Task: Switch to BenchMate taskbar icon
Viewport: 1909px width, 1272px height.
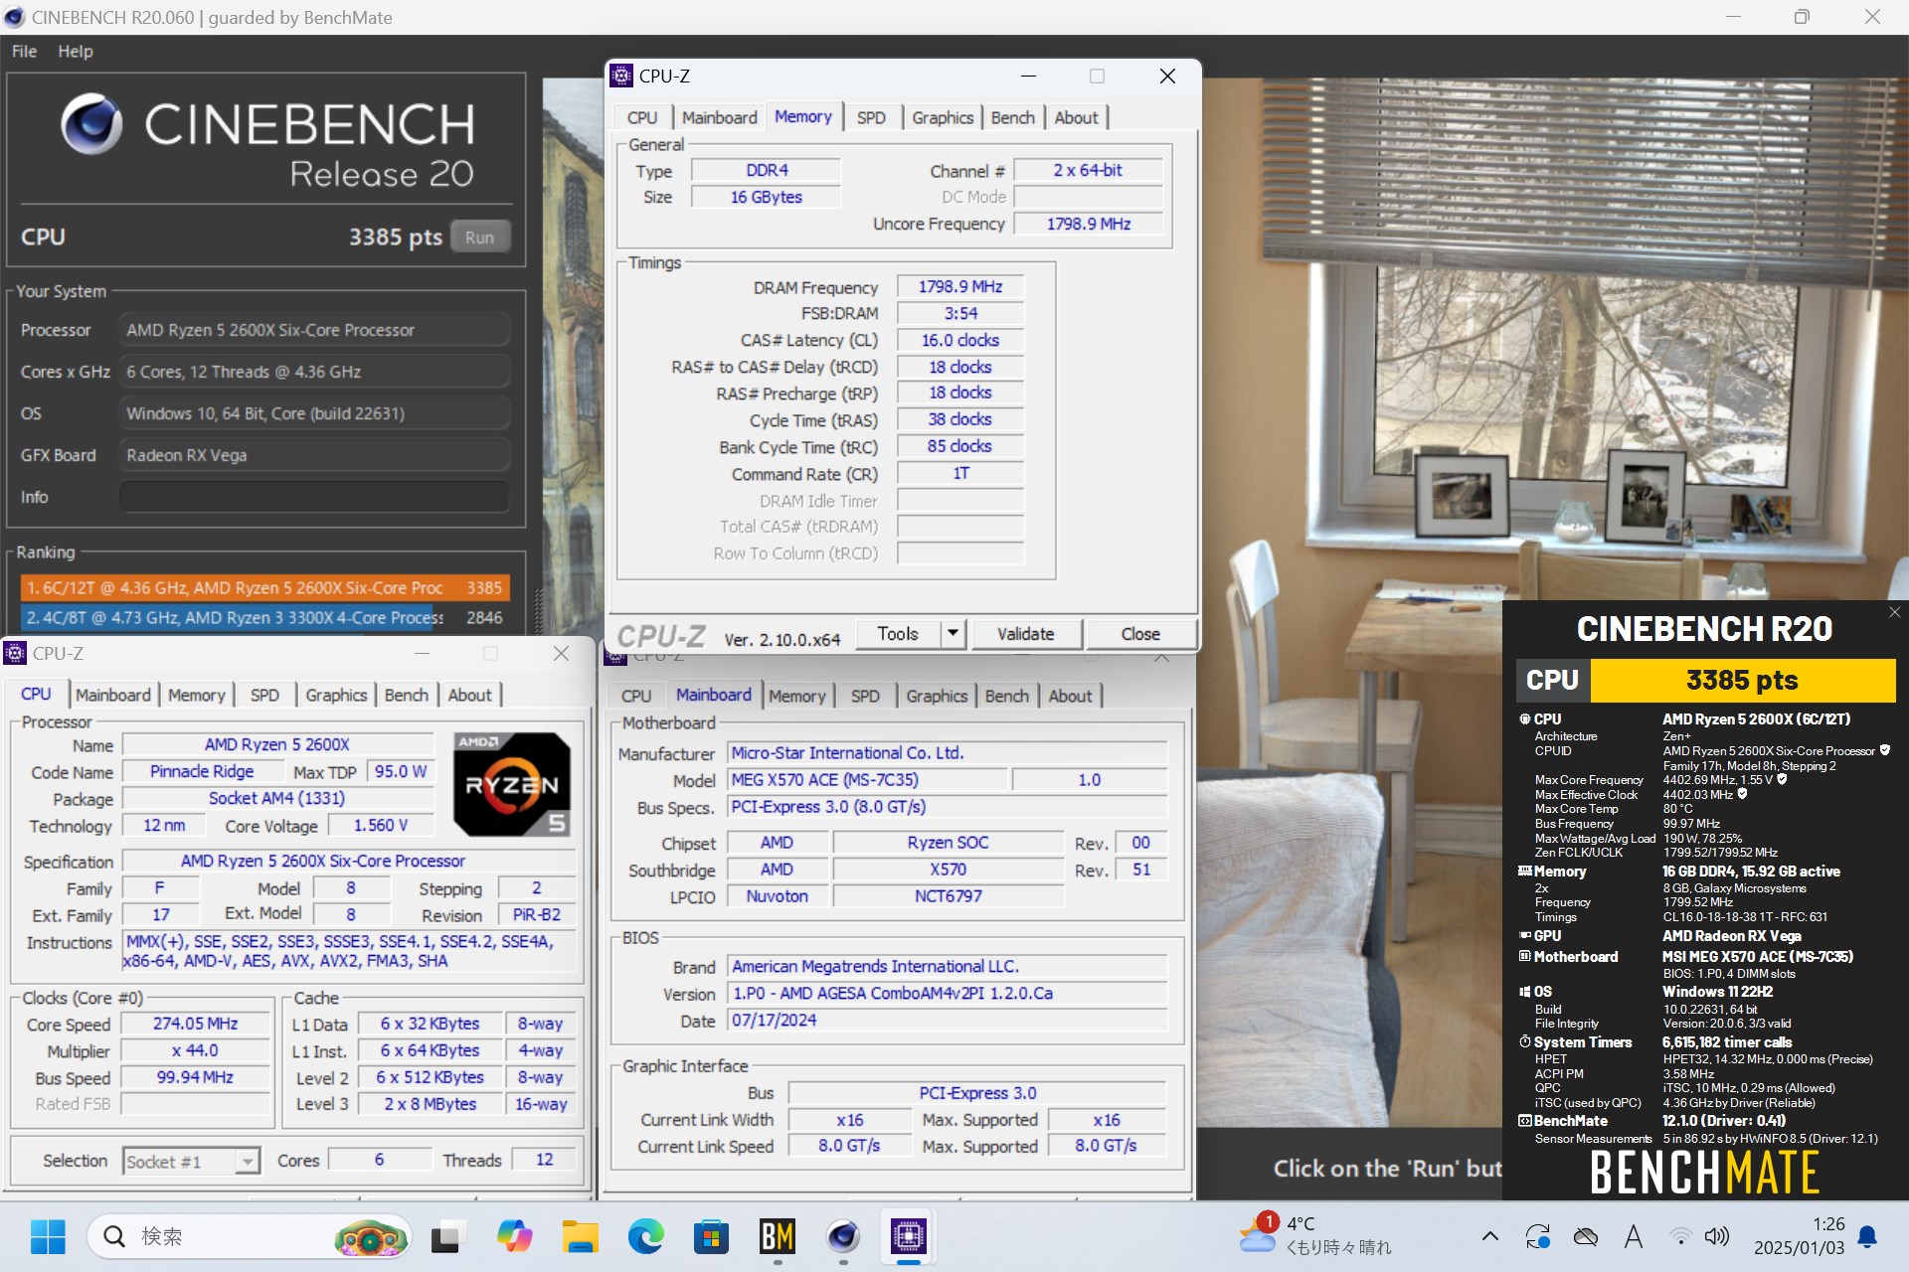Action: click(x=777, y=1236)
